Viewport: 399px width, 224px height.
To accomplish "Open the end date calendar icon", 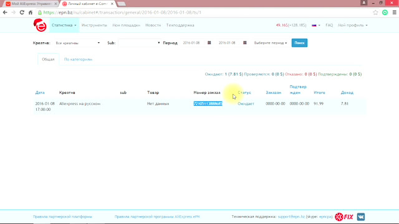I will (245, 43).
